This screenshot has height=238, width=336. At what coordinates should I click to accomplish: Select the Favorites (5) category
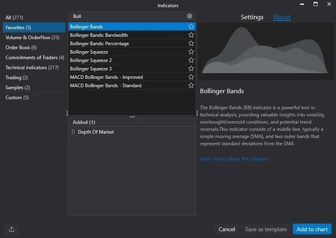point(34,28)
